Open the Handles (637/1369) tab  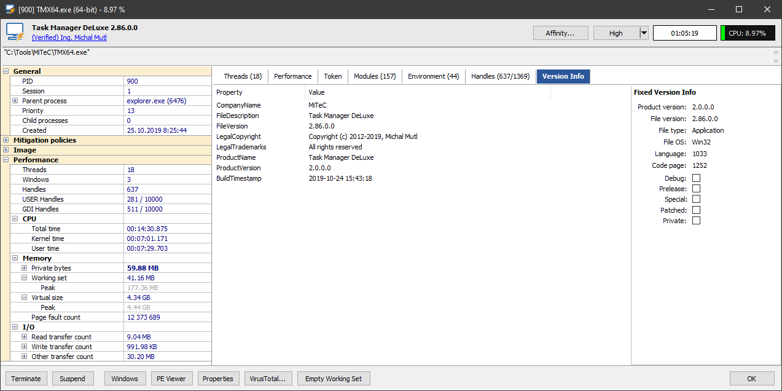tap(501, 76)
